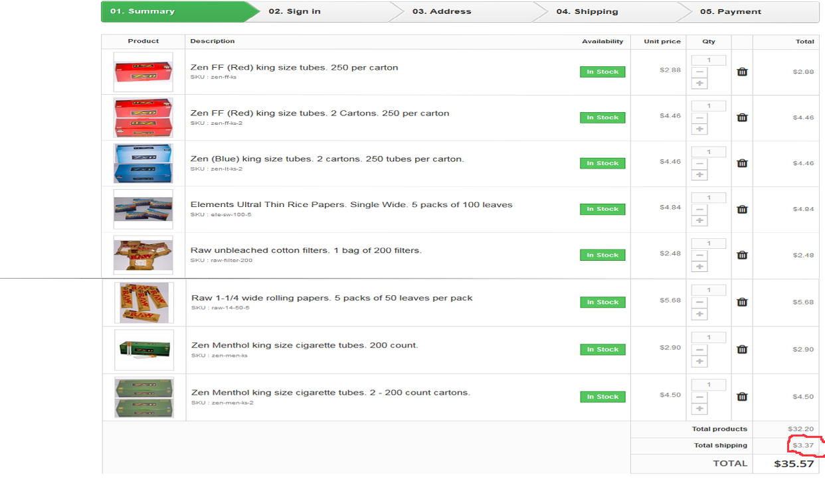Click quantity field for Zen FF (Red) 2 Cartons
The height and width of the screenshot is (479, 825).
(709, 106)
